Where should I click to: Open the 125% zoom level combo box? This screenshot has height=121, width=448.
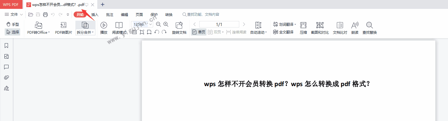click(x=142, y=24)
